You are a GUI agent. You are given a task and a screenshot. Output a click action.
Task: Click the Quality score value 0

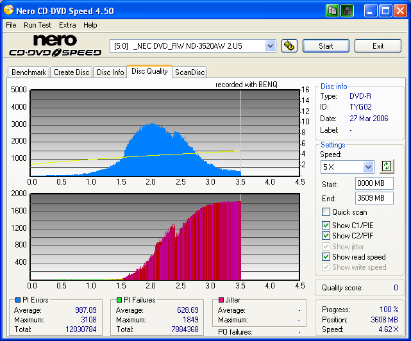[396, 288]
